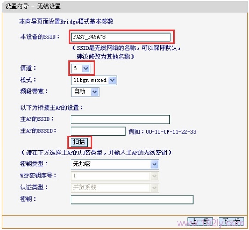Click the arrow icon beside 11bgn mixed
The image size is (249, 230).
(112, 80)
